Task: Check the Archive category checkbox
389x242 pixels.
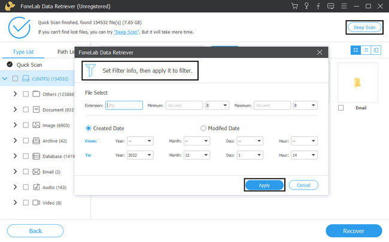Action: 26,141
